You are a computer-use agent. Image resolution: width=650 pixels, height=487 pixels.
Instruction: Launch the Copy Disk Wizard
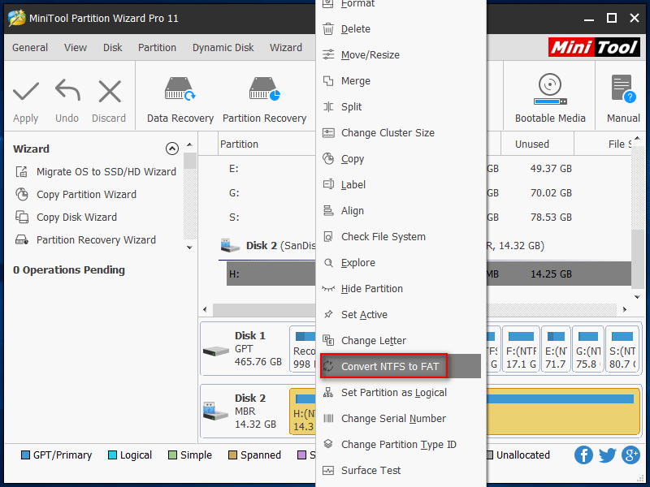click(66, 218)
